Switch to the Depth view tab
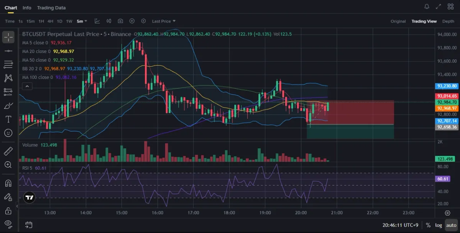Image resolution: width=460 pixels, height=233 pixels. pyautogui.click(x=448, y=21)
